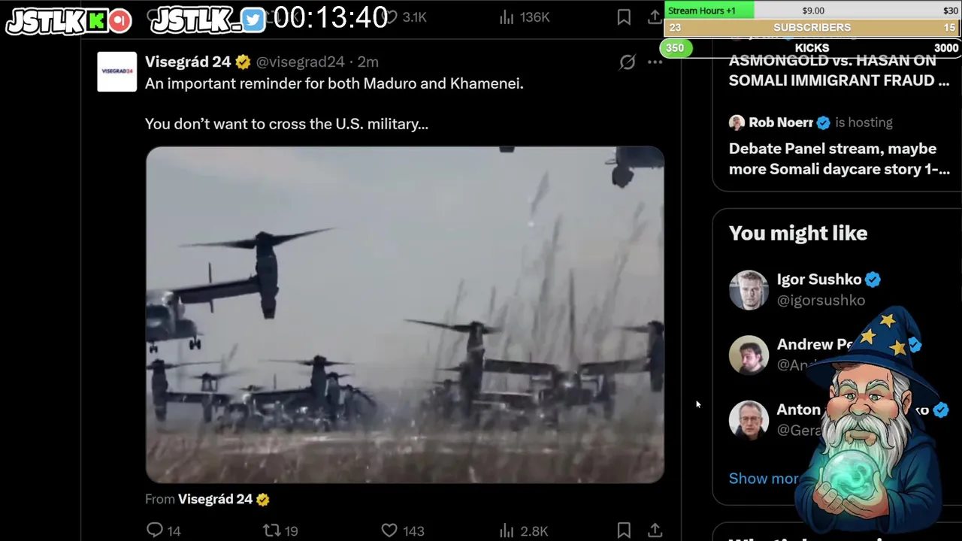Open the analytics of the upper post showing 136K
The width and height of the screenshot is (962, 541).
point(524,17)
